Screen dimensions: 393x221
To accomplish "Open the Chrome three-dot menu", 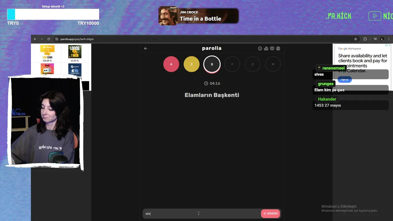I will coord(389,39).
